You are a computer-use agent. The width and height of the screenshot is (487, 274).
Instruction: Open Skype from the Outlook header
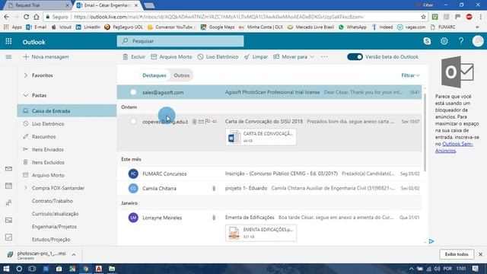(427, 41)
